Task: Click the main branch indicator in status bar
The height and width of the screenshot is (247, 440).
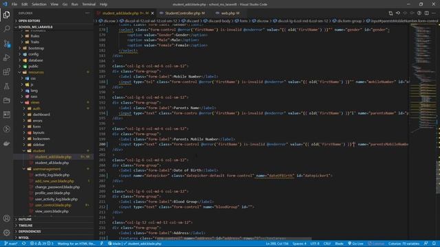Action: (11, 244)
